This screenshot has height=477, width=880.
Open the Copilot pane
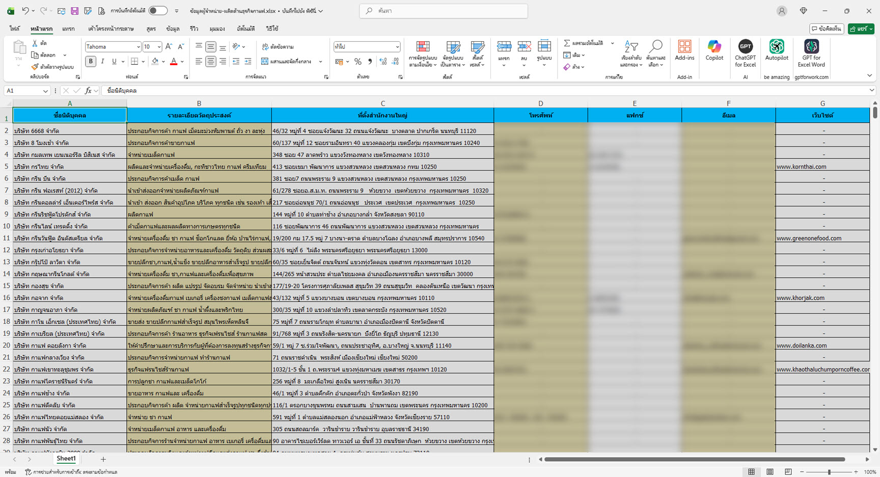(714, 51)
